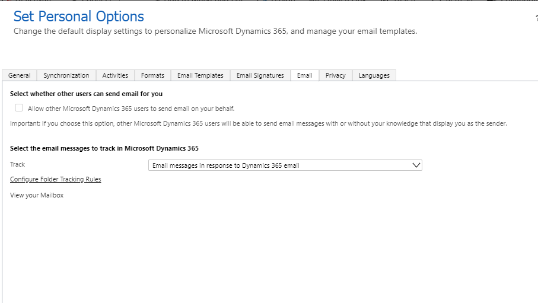
Task: Click the Important notice text about senders
Action: tap(259, 123)
